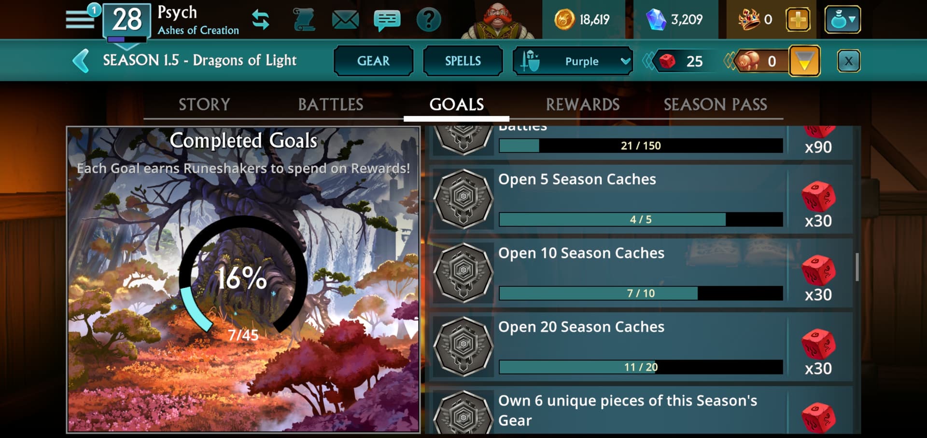Screen dimensions: 927x438
Task: Open the question mark help
Action: [428, 20]
